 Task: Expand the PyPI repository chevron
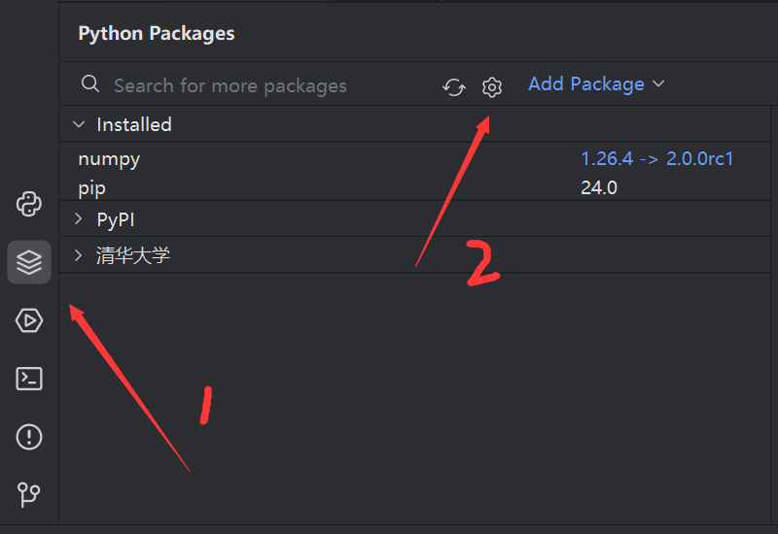coord(79,219)
